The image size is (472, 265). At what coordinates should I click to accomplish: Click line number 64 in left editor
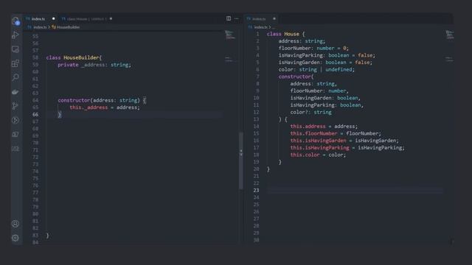(35, 100)
